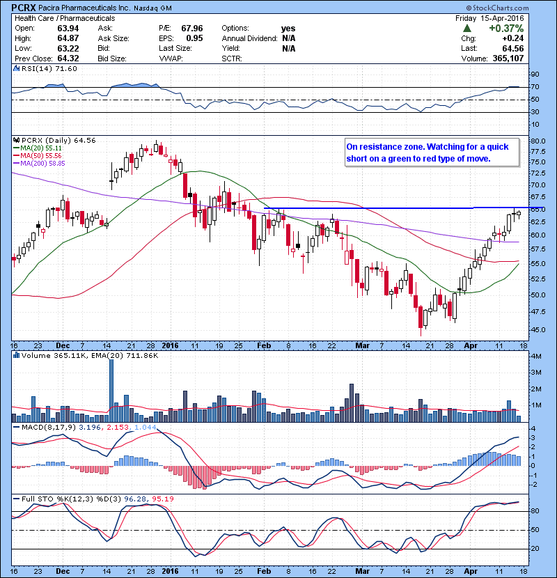This screenshot has width=557, height=578.
Task: Click the Yield N/A value
Action: coord(289,49)
